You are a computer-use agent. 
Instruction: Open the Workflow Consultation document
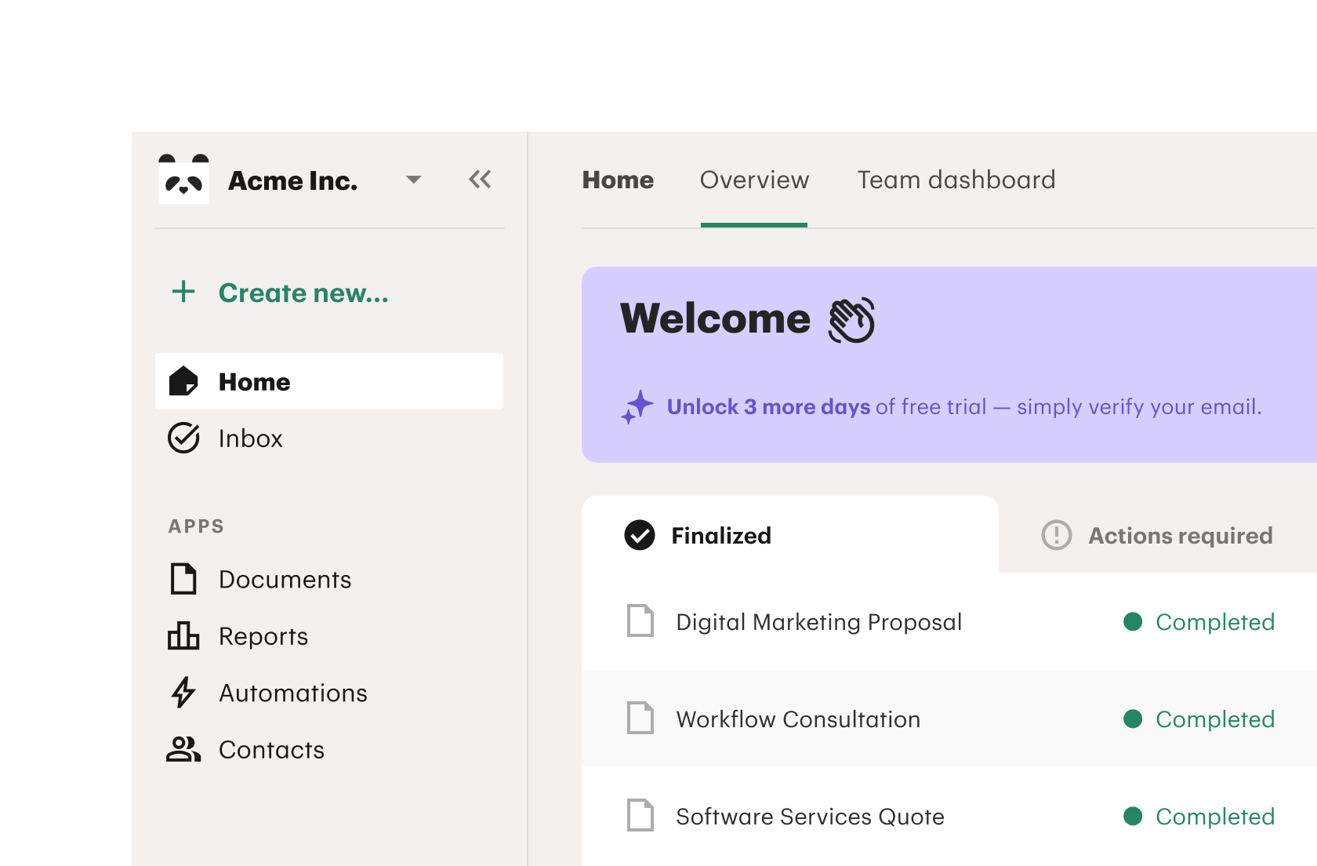click(797, 719)
